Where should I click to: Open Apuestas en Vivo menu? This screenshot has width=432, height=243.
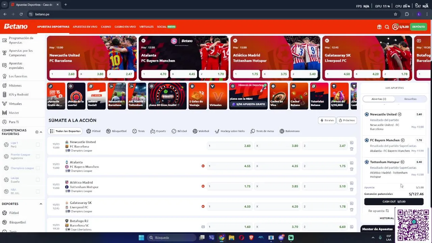tap(85, 27)
